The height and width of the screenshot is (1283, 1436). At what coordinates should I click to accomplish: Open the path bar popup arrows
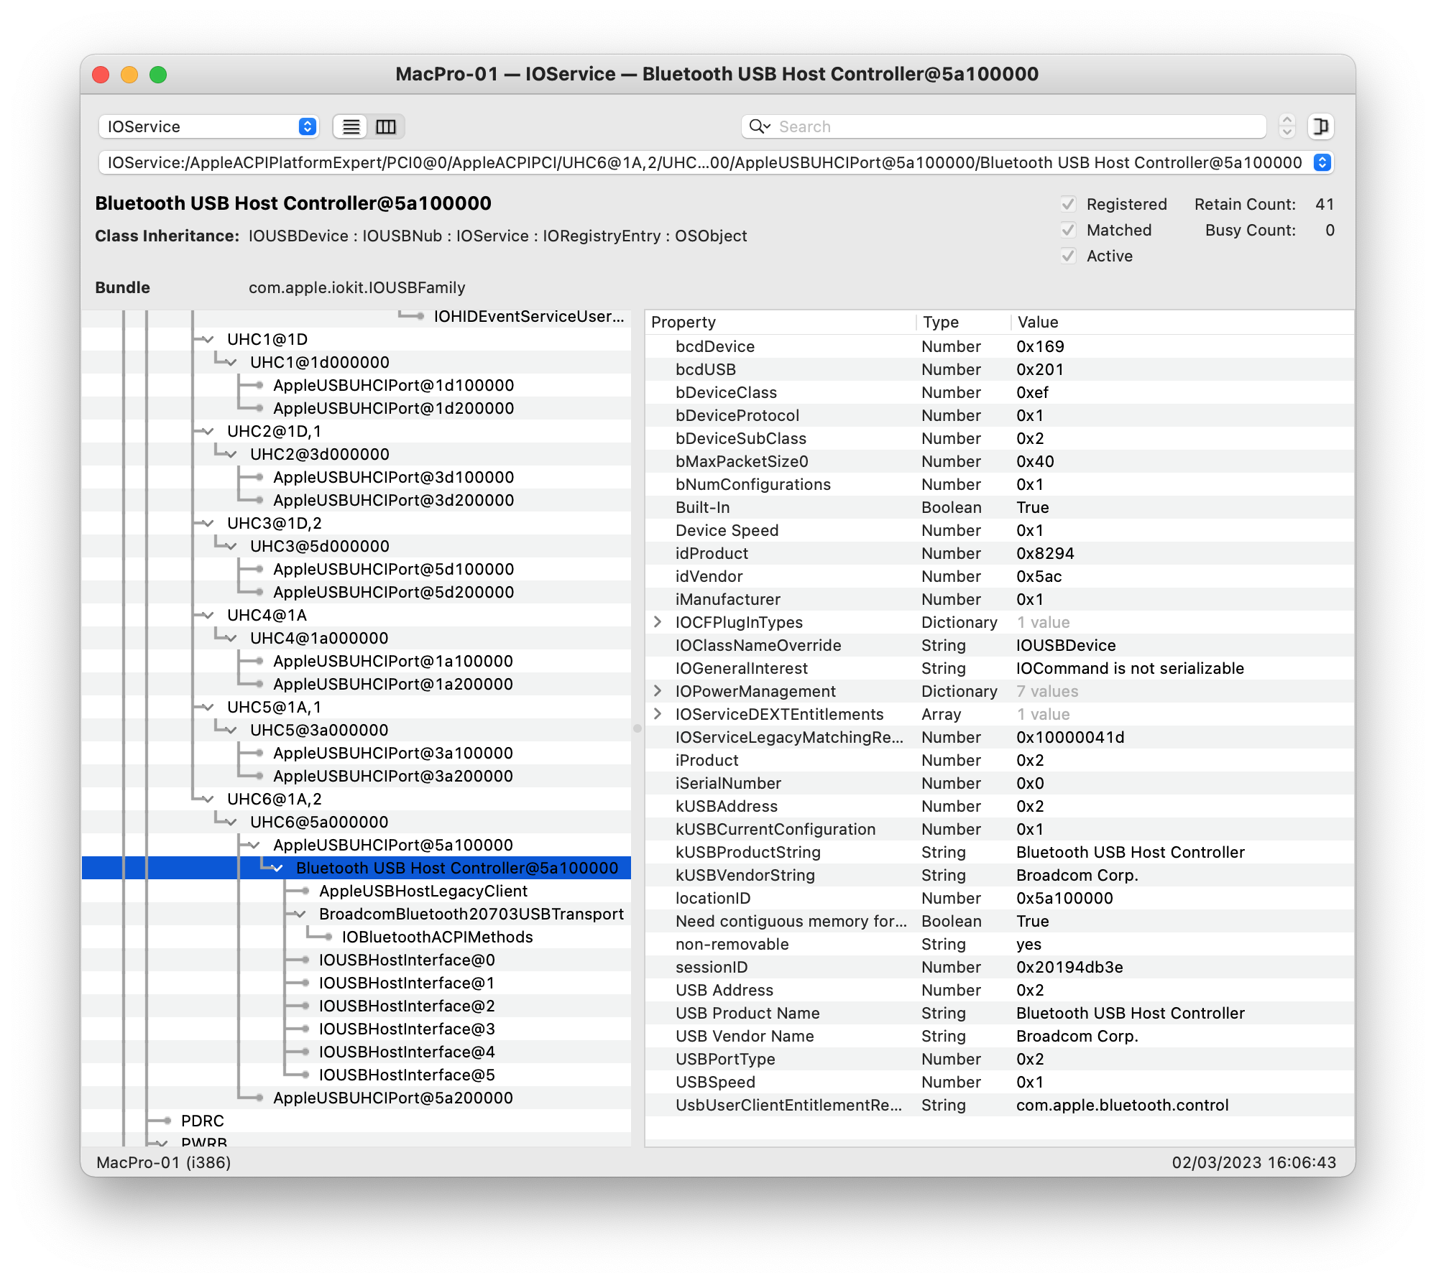(x=1322, y=163)
